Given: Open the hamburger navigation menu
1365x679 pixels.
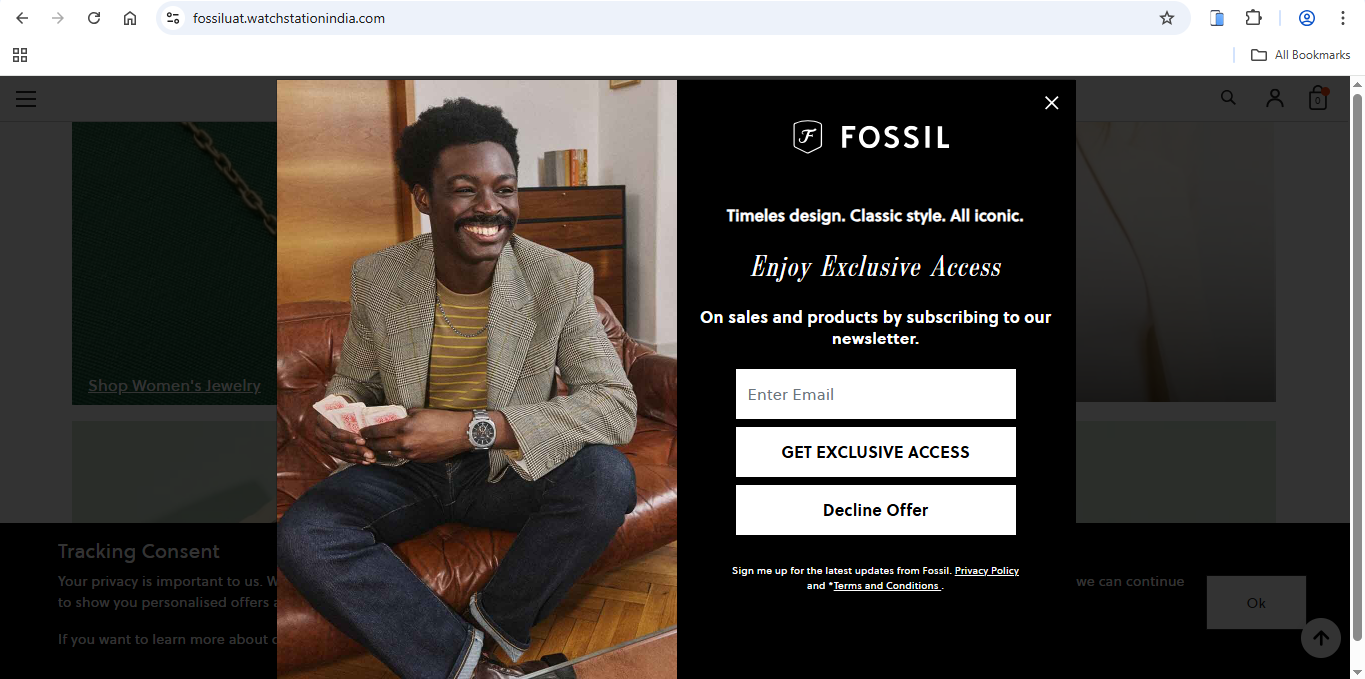Looking at the screenshot, I should 26,99.
